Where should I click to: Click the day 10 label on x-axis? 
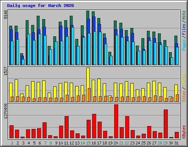pyautogui.click(x=61, y=143)
